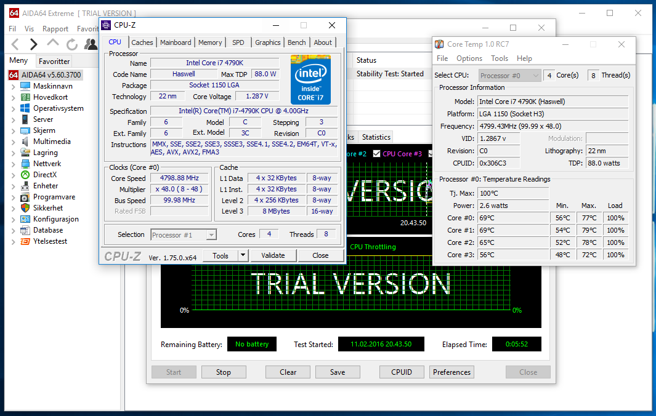Viewport: 656px width, 416px height.
Task: Select Database icon in tree
Action: coord(25,230)
